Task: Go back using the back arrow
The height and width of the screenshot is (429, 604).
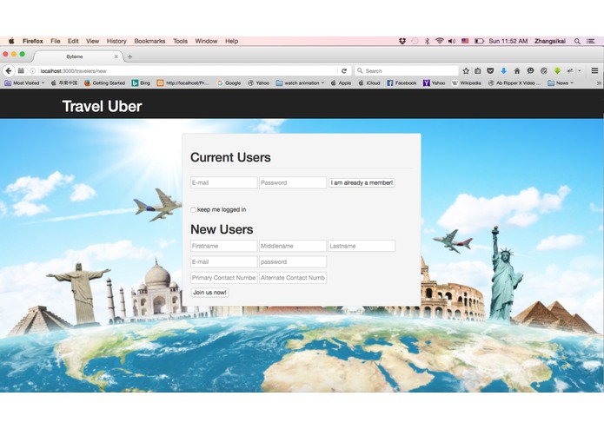Action: coord(9,71)
